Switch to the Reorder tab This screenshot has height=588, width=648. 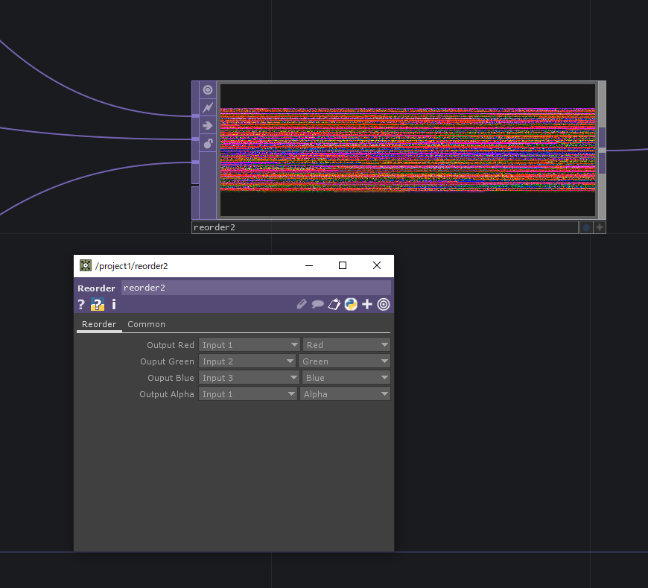(99, 324)
